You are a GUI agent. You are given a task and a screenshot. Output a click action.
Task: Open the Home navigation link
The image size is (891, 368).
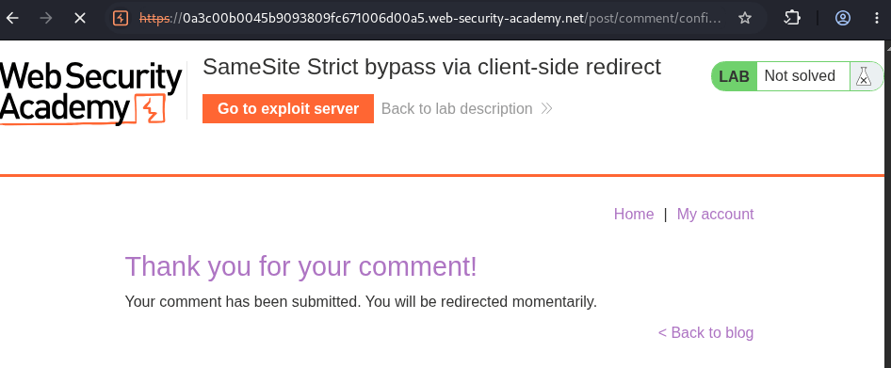click(634, 214)
